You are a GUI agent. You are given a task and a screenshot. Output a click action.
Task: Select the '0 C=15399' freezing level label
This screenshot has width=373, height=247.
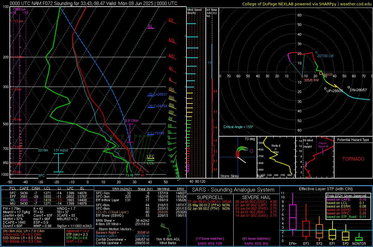click(x=156, y=133)
